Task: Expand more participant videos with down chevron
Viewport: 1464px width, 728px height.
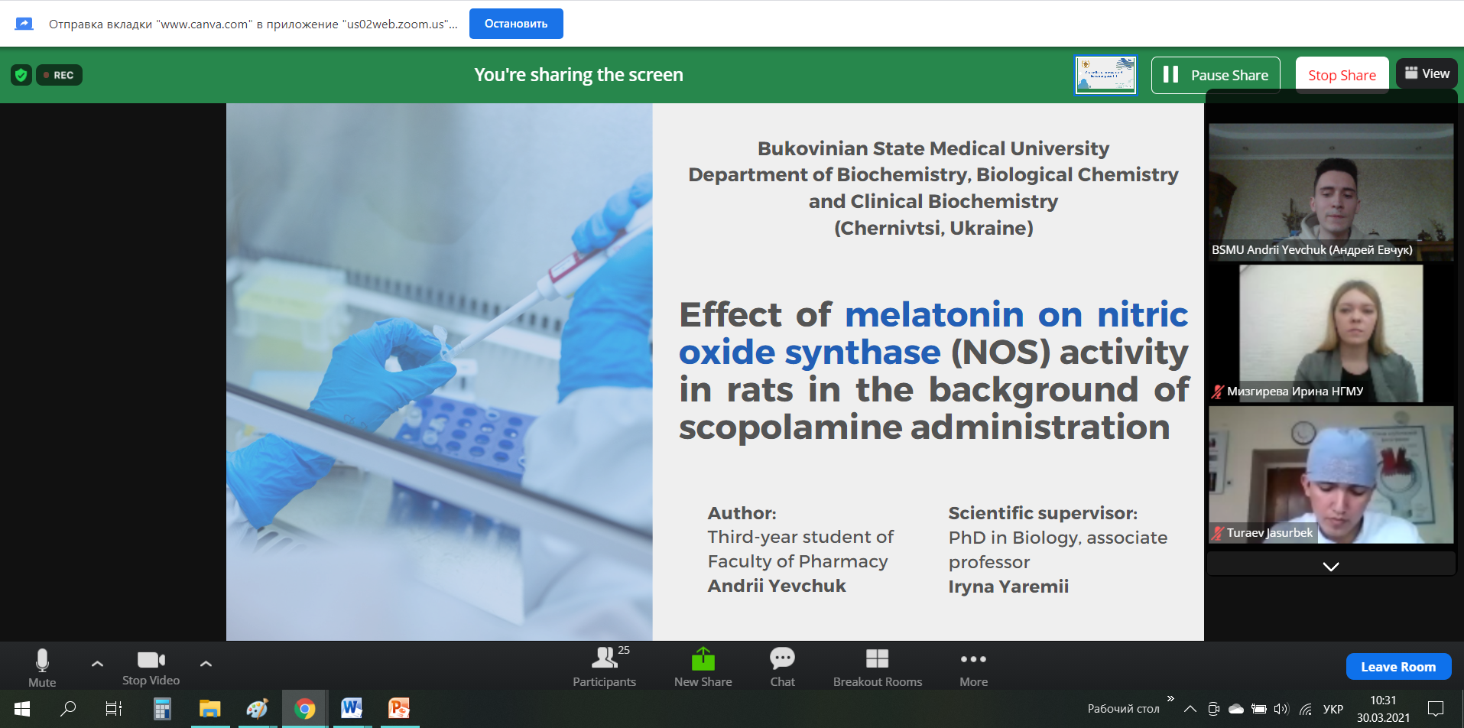Action: (x=1331, y=566)
